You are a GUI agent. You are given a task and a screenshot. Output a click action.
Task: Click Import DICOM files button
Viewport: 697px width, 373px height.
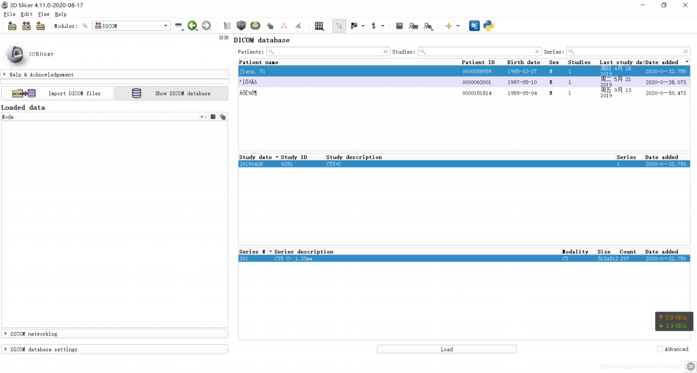click(x=58, y=93)
